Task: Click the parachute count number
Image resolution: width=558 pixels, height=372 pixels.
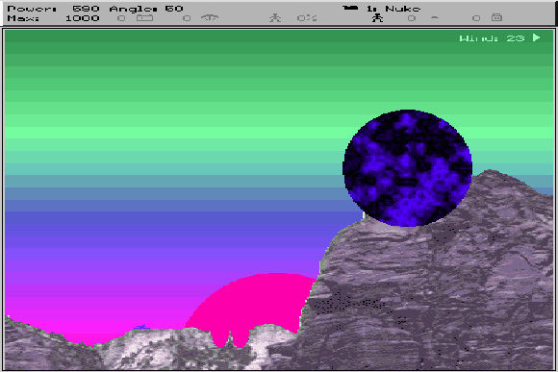Action: click(187, 18)
